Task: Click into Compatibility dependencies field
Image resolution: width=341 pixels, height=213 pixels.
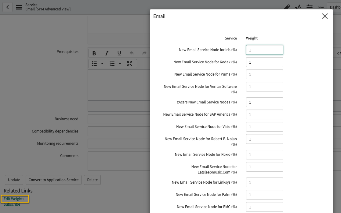Action: tap(119, 131)
